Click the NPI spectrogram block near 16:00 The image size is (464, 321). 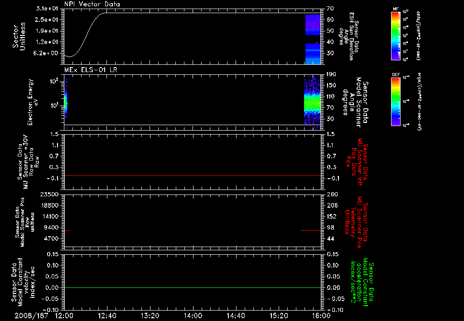tap(313, 39)
